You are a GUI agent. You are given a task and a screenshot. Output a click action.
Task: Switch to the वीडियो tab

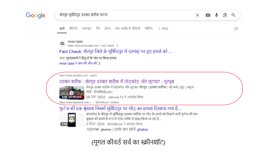[x=73, y=29]
